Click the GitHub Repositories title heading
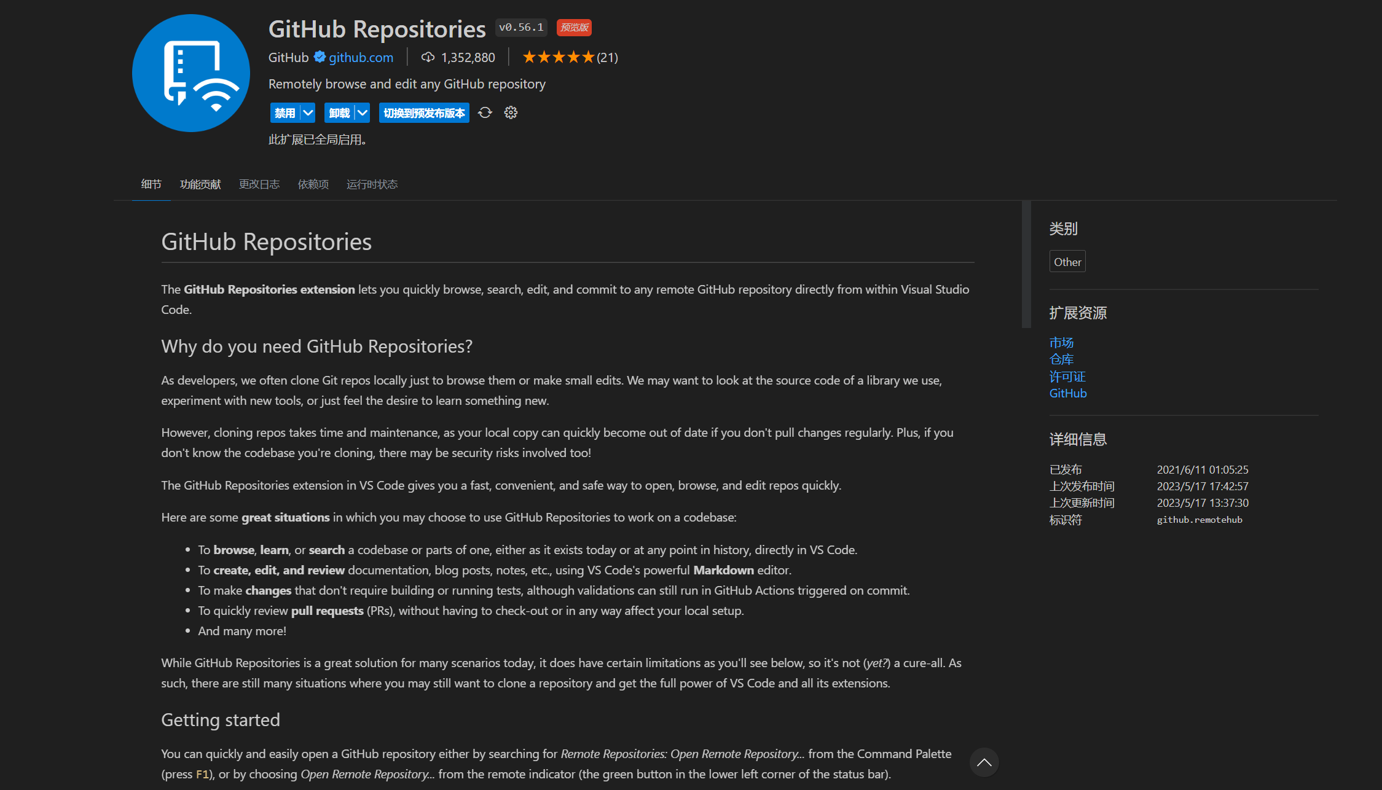Screen dimensions: 1382x790 pyautogui.click(x=377, y=29)
